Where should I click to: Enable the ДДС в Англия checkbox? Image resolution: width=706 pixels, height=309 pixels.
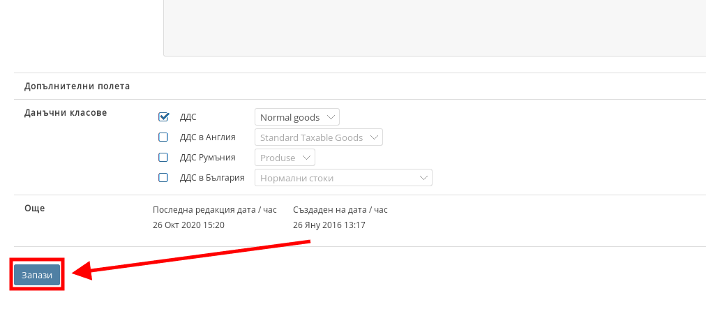(164, 137)
